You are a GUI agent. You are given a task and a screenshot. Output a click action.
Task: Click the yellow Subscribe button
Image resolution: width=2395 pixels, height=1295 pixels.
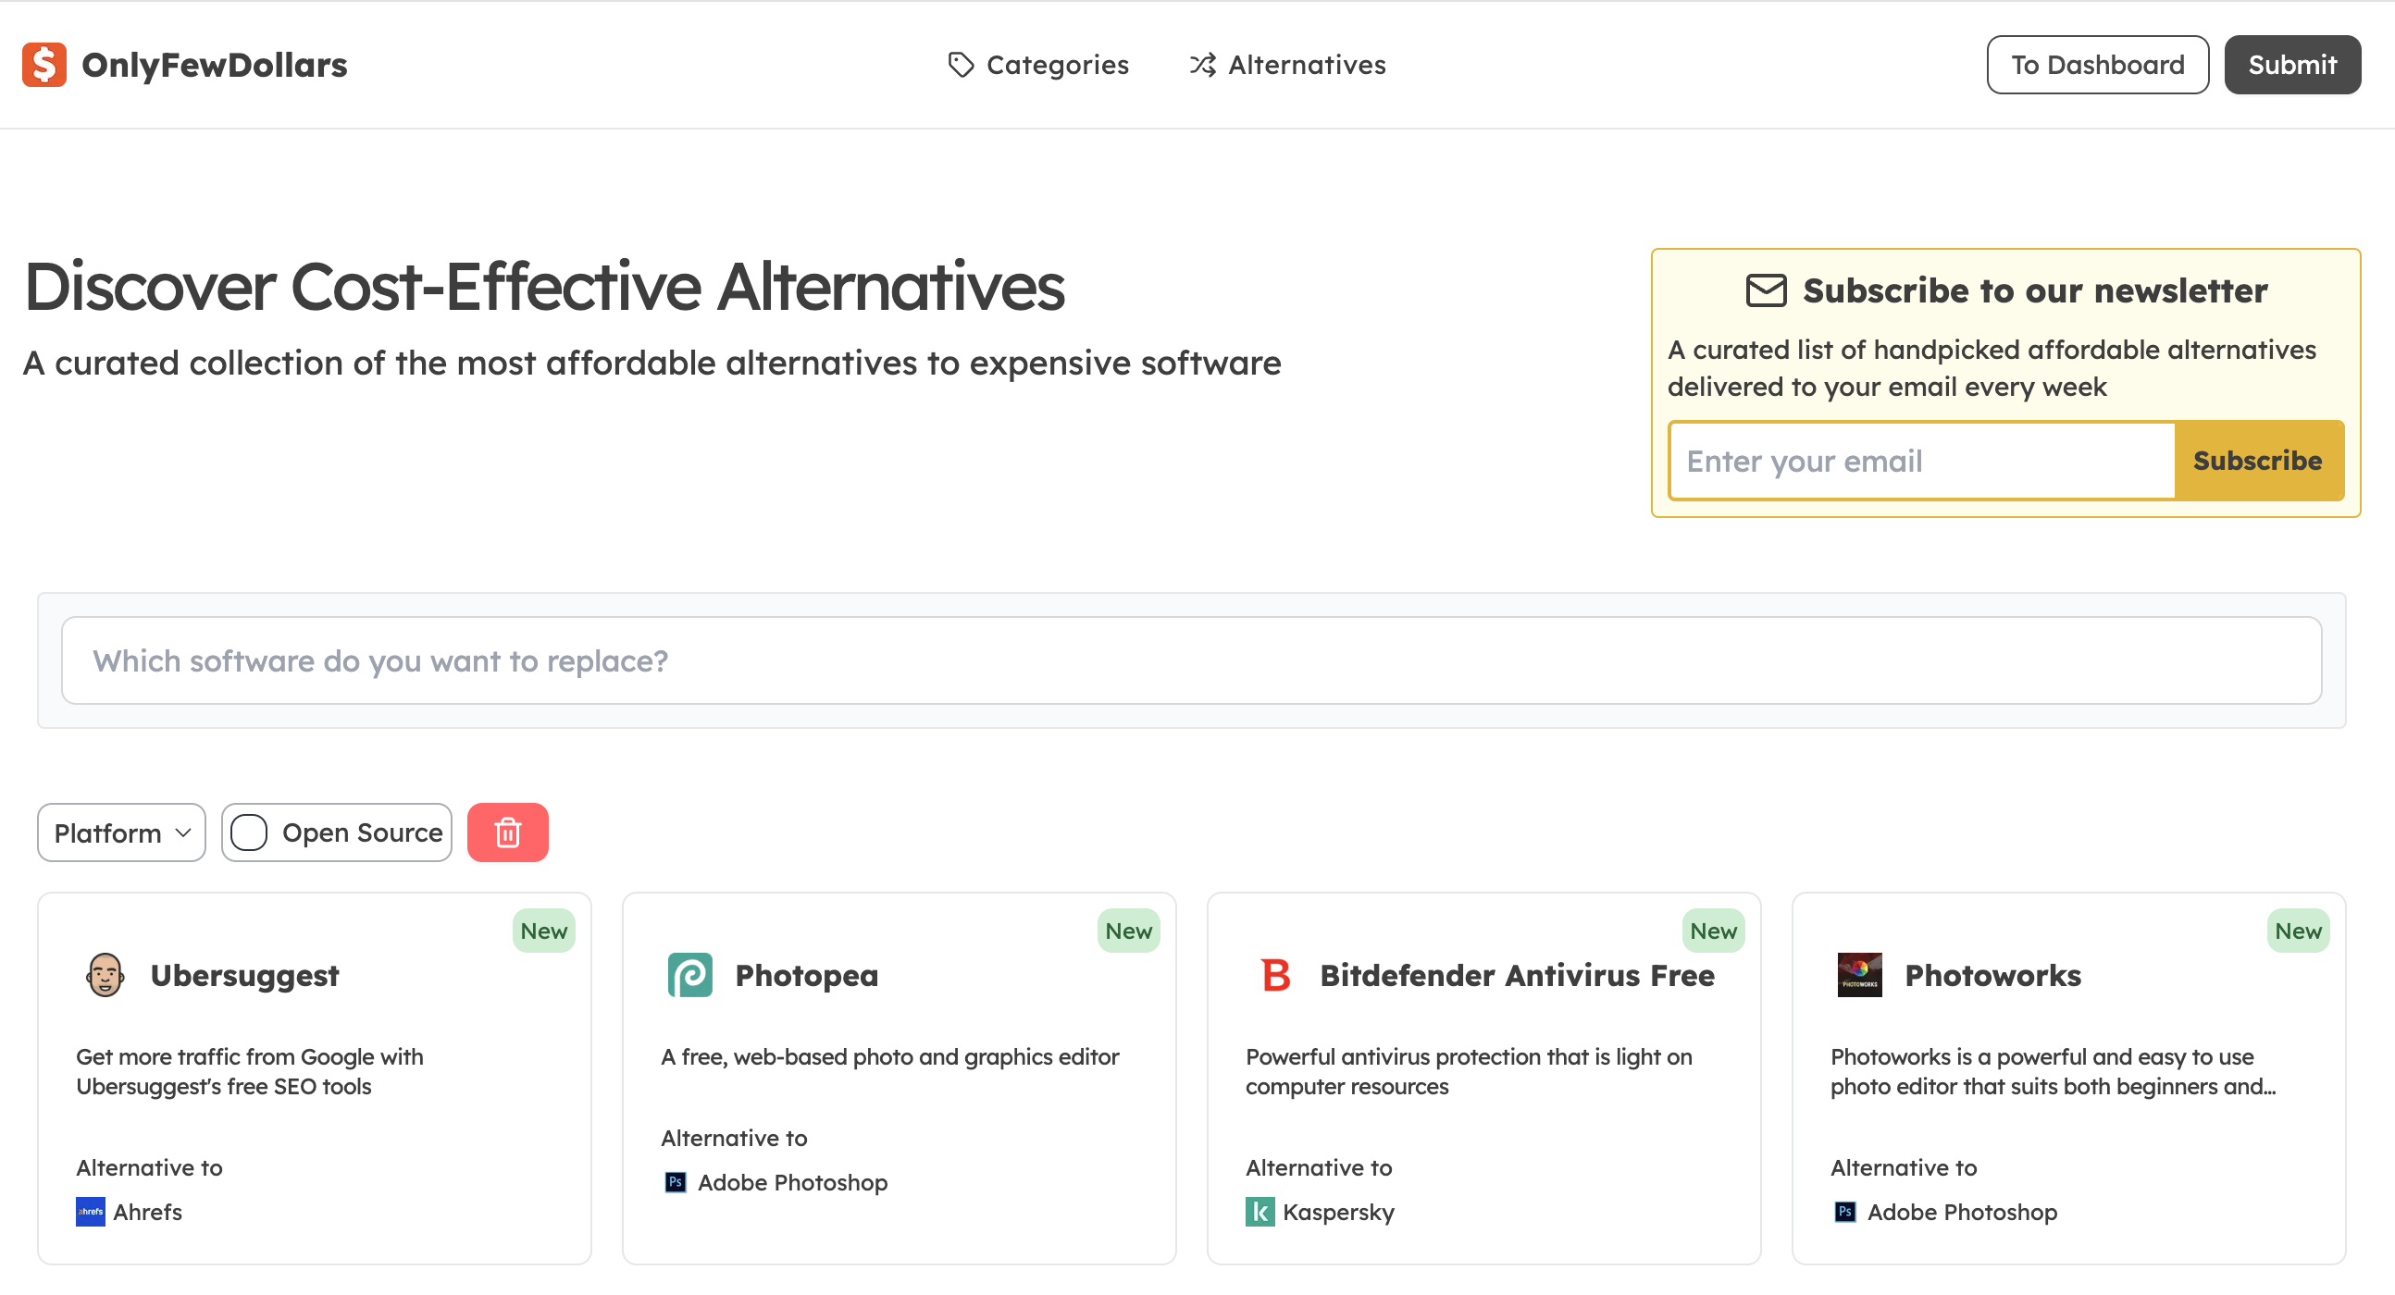[2257, 461]
